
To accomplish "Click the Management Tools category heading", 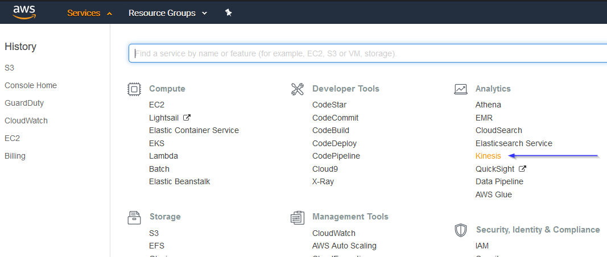I will click(x=350, y=217).
